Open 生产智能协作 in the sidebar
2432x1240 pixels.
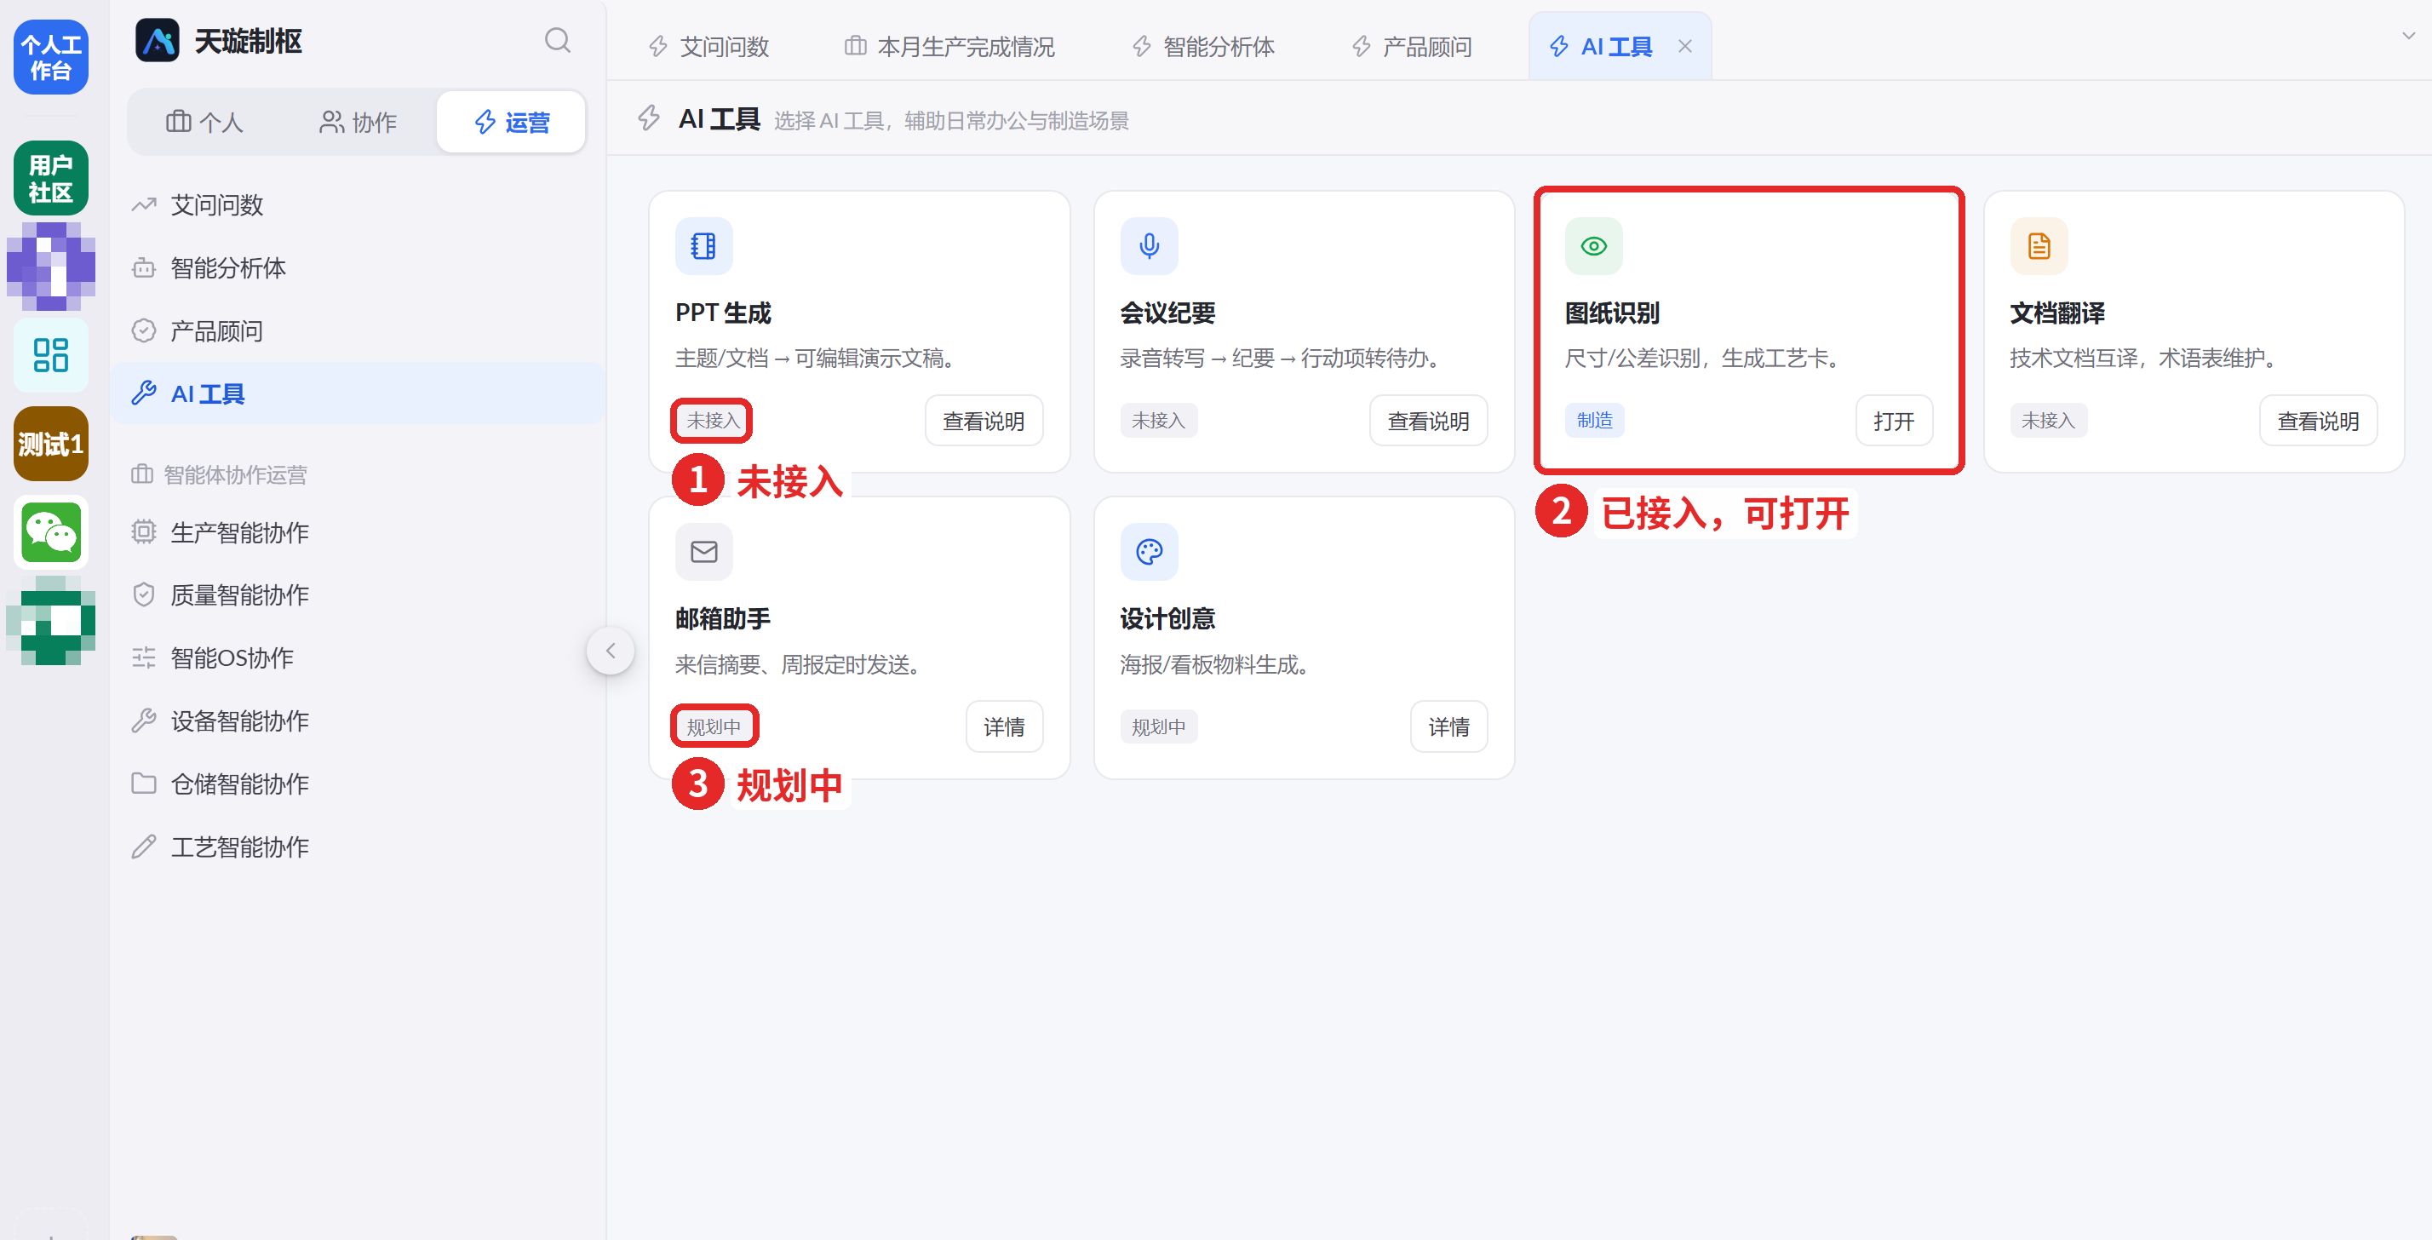(x=358, y=532)
